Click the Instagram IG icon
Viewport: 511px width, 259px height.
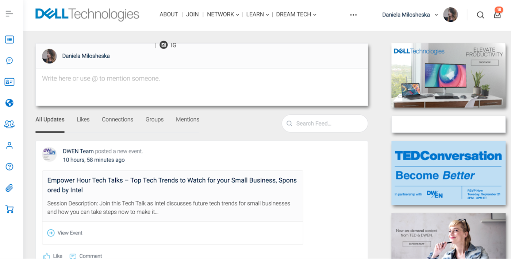[x=164, y=45]
